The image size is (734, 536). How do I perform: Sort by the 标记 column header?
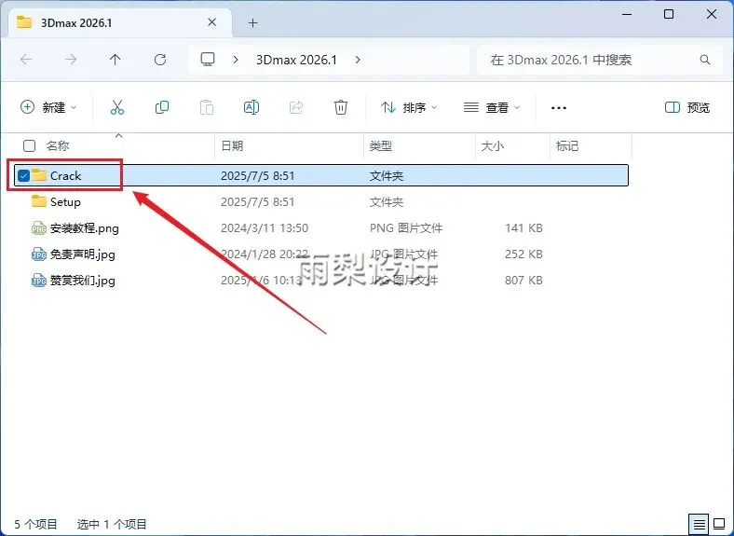(567, 145)
